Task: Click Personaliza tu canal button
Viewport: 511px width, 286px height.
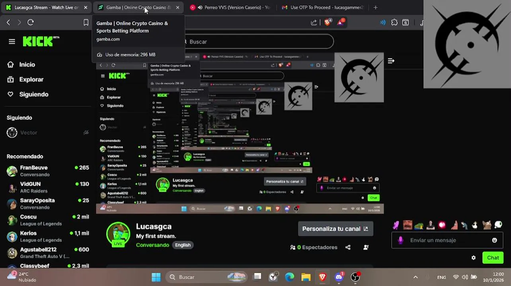Action: (x=335, y=229)
